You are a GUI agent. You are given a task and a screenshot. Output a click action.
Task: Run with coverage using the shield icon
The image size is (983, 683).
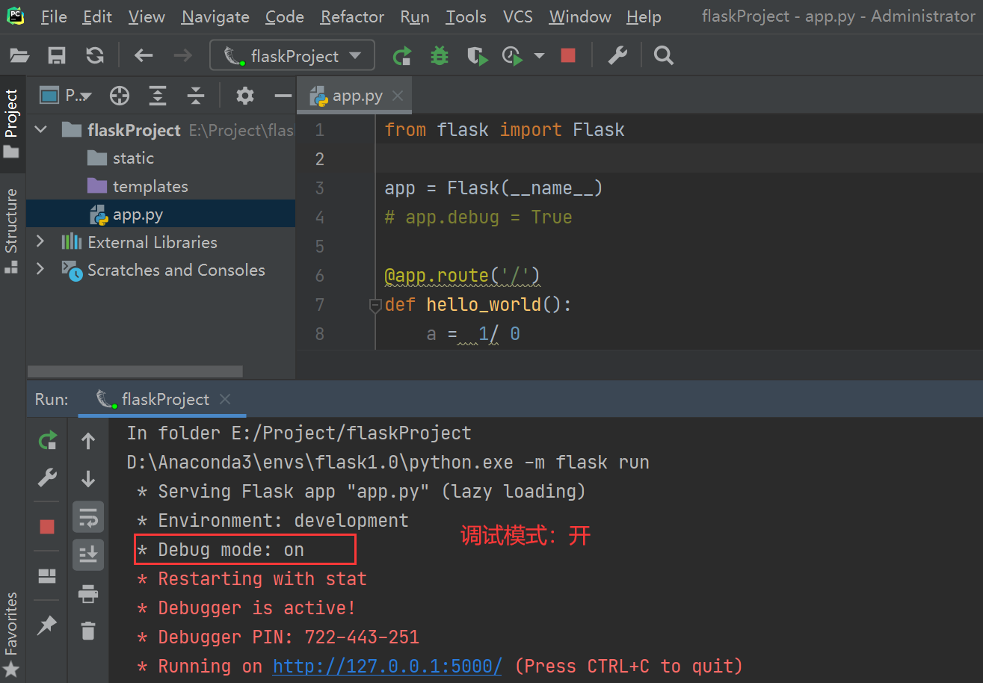click(478, 56)
